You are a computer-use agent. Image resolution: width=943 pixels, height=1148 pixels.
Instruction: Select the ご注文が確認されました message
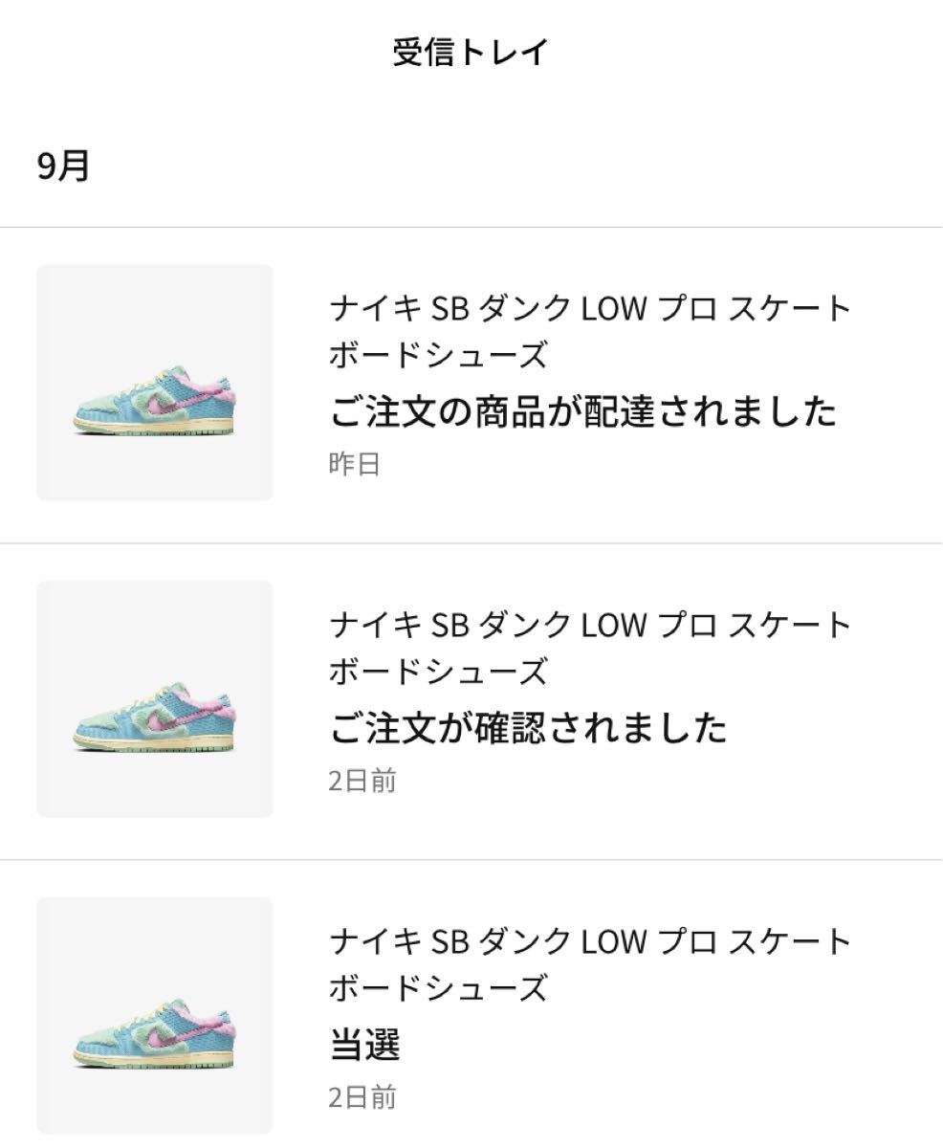pyautogui.click(x=528, y=728)
